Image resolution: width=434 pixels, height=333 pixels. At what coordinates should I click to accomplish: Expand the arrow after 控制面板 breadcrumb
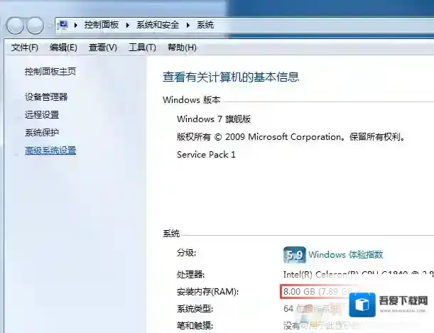point(128,25)
